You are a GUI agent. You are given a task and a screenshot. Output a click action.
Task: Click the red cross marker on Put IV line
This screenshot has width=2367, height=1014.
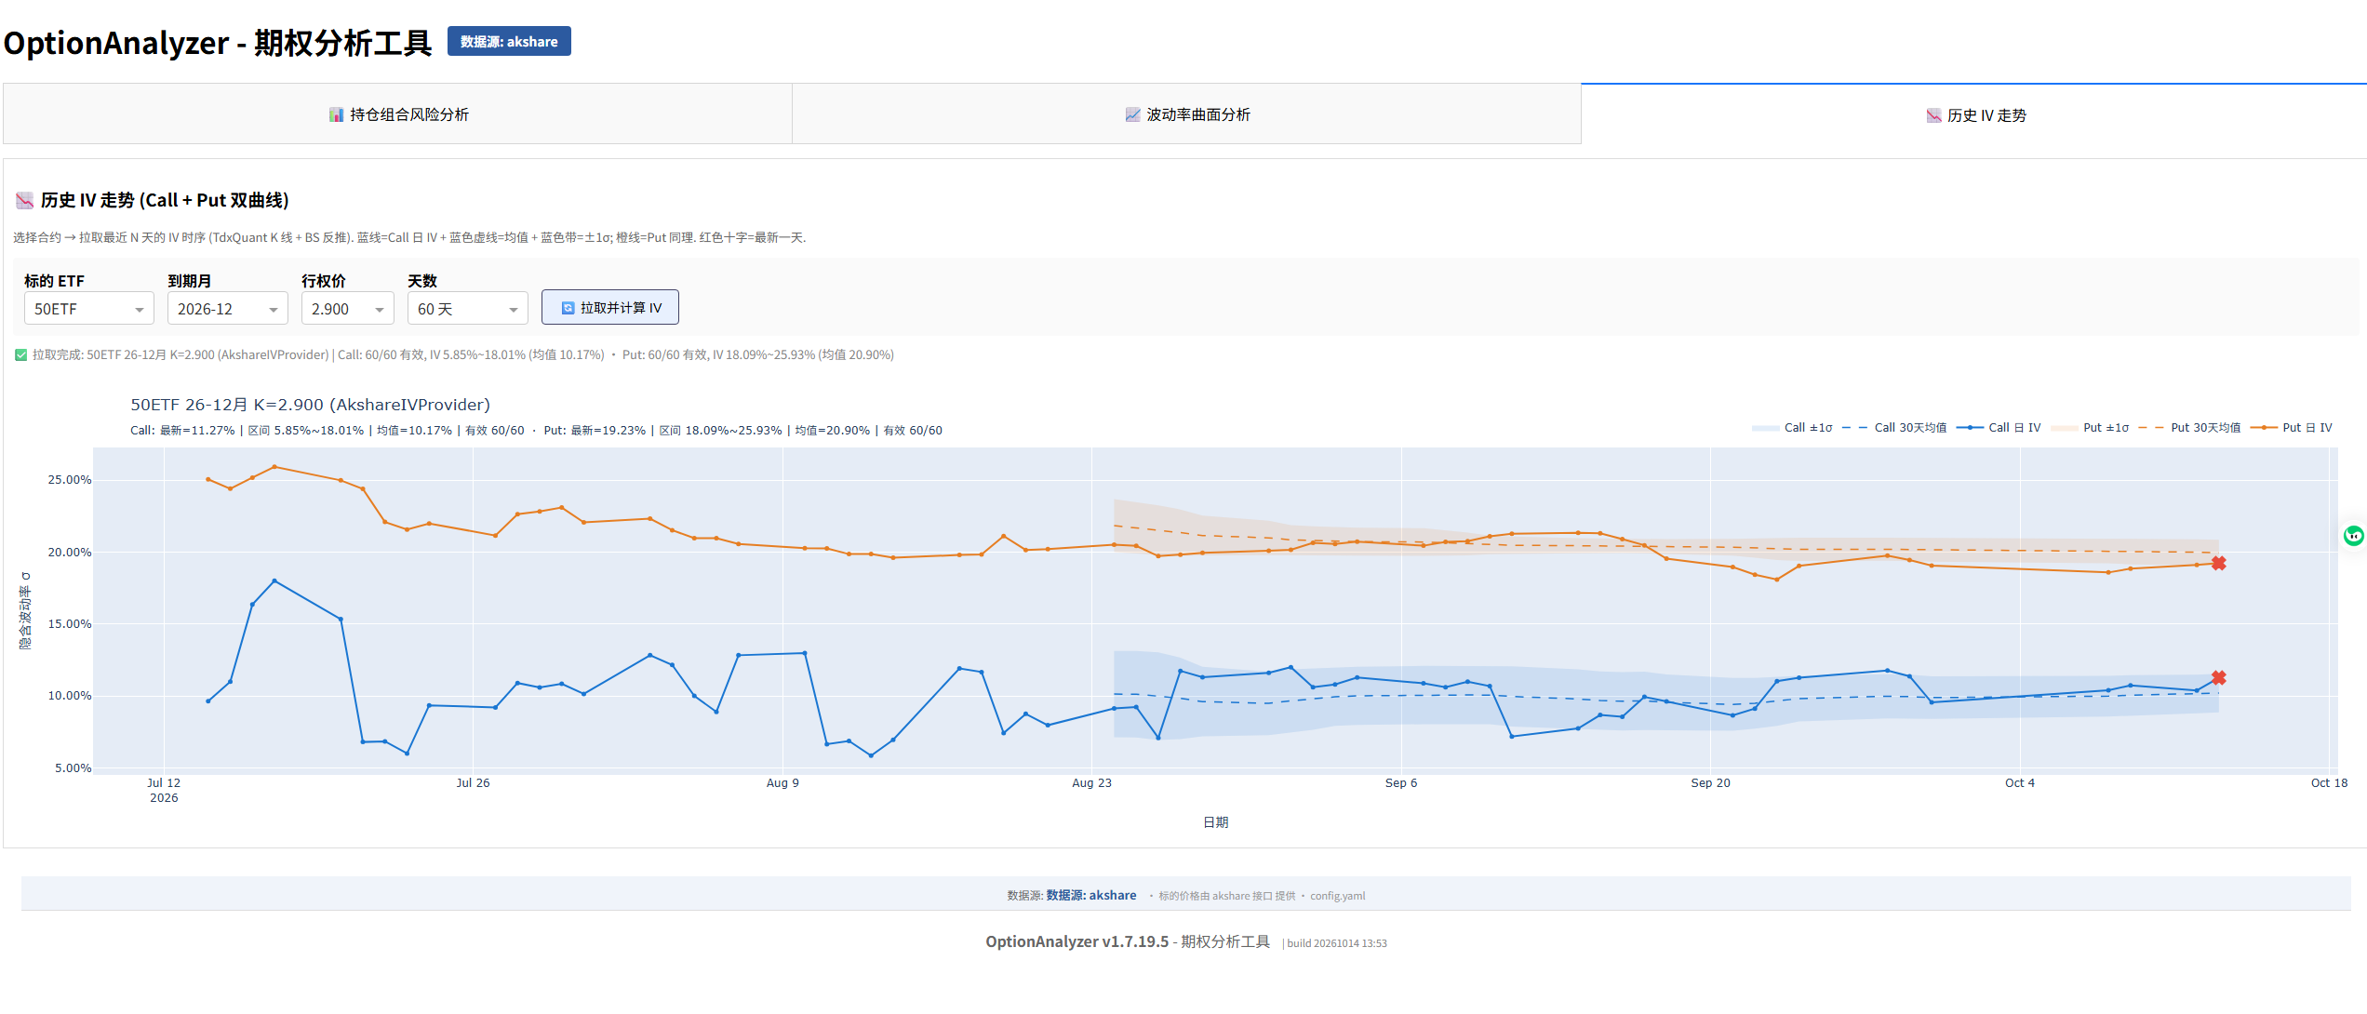(2219, 563)
